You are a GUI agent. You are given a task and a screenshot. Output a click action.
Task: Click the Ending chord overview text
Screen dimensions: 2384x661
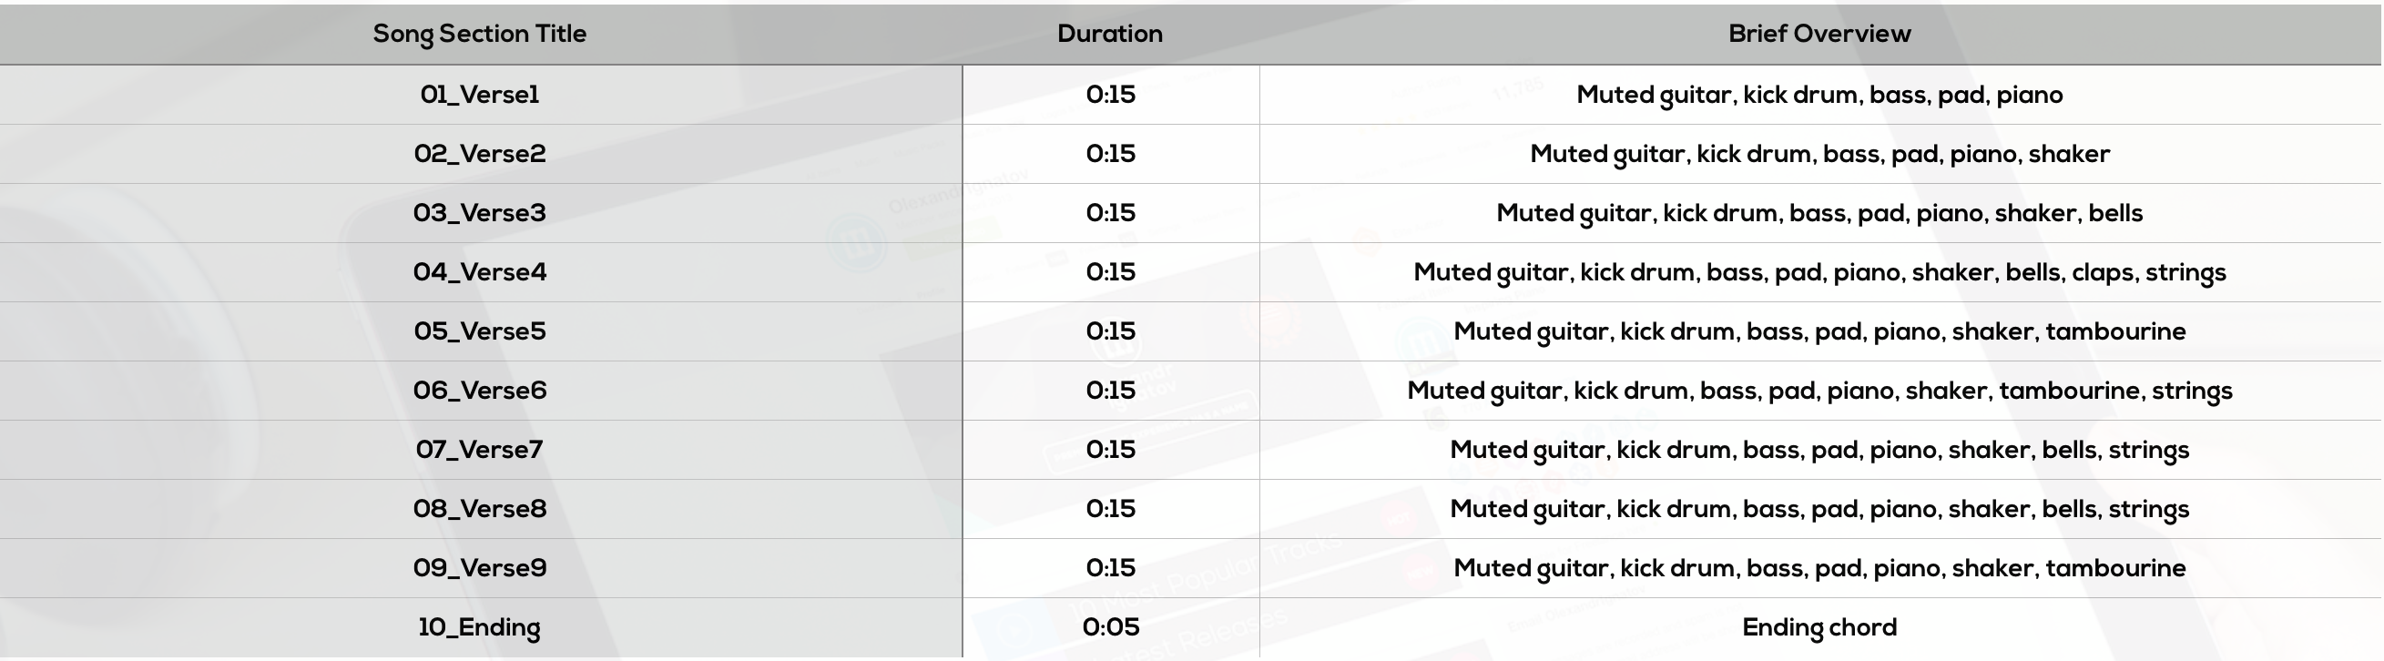tap(1819, 627)
